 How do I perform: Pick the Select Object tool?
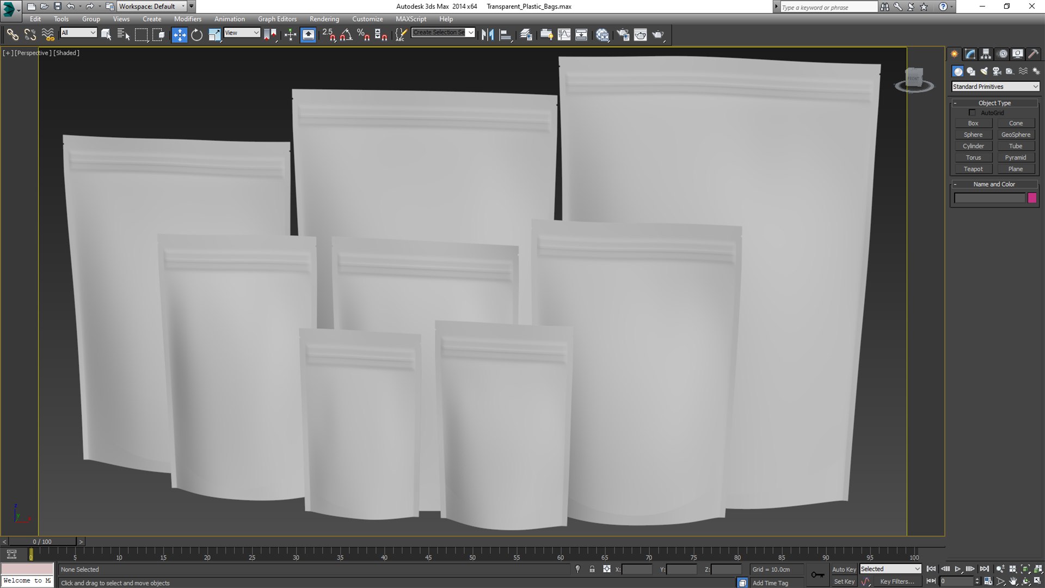[106, 35]
